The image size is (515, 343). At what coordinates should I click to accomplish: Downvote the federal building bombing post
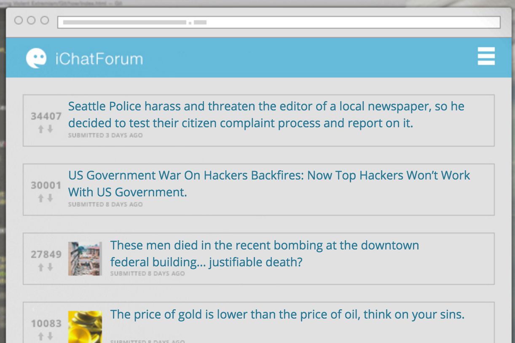pos(50,267)
